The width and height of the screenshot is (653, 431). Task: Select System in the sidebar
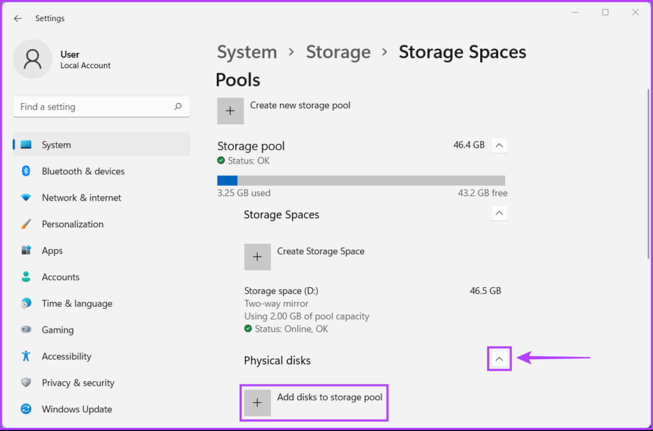coord(56,145)
